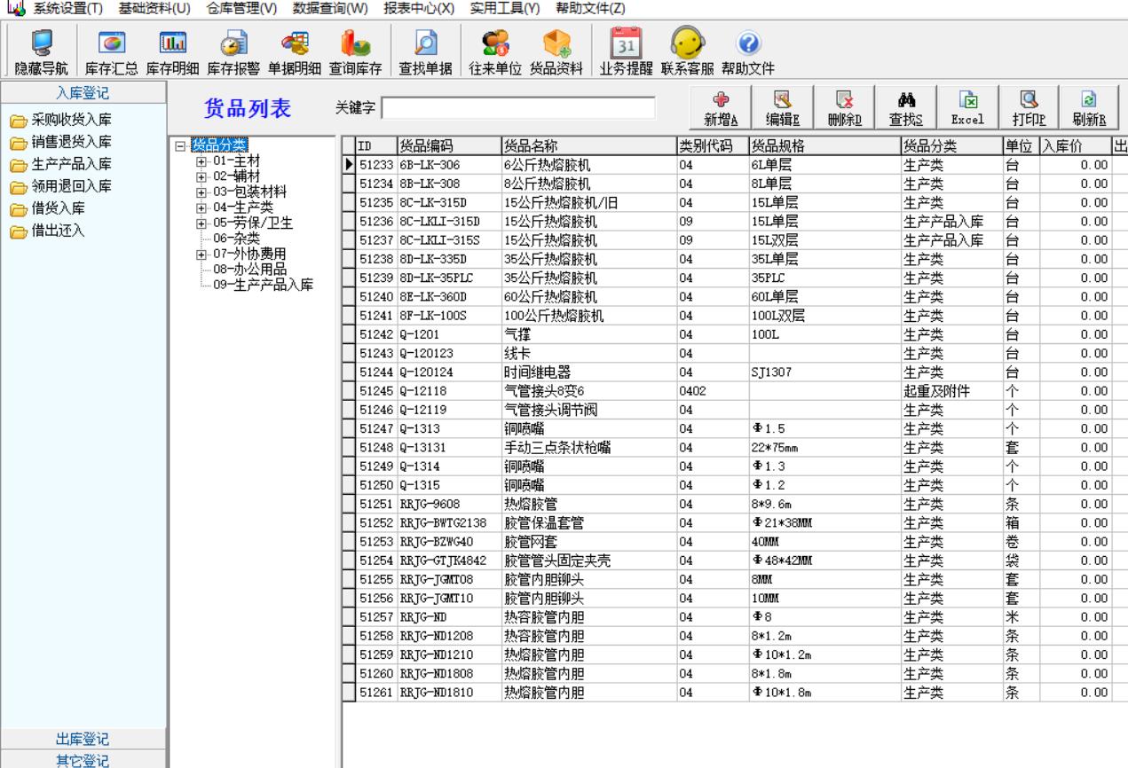
Task: Click the 关键字 search input field
Action: [x=518, y=108]
